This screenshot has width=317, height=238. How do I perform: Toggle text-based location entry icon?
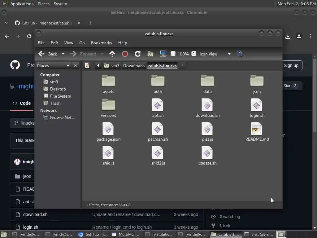tap(87, 66)
